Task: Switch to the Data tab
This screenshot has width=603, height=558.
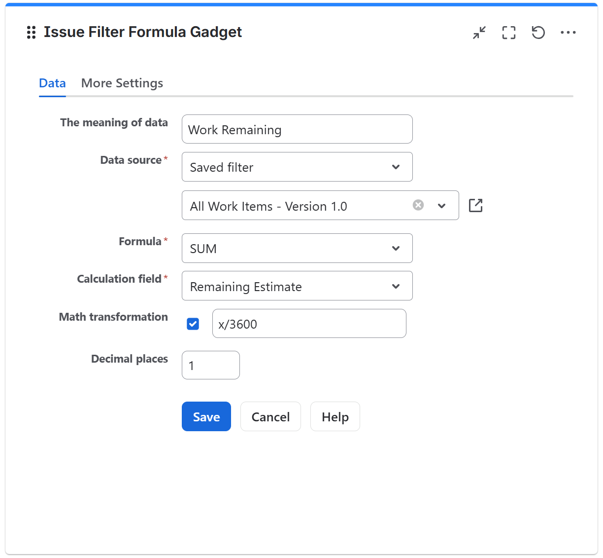Action: [x=52, y=83]
